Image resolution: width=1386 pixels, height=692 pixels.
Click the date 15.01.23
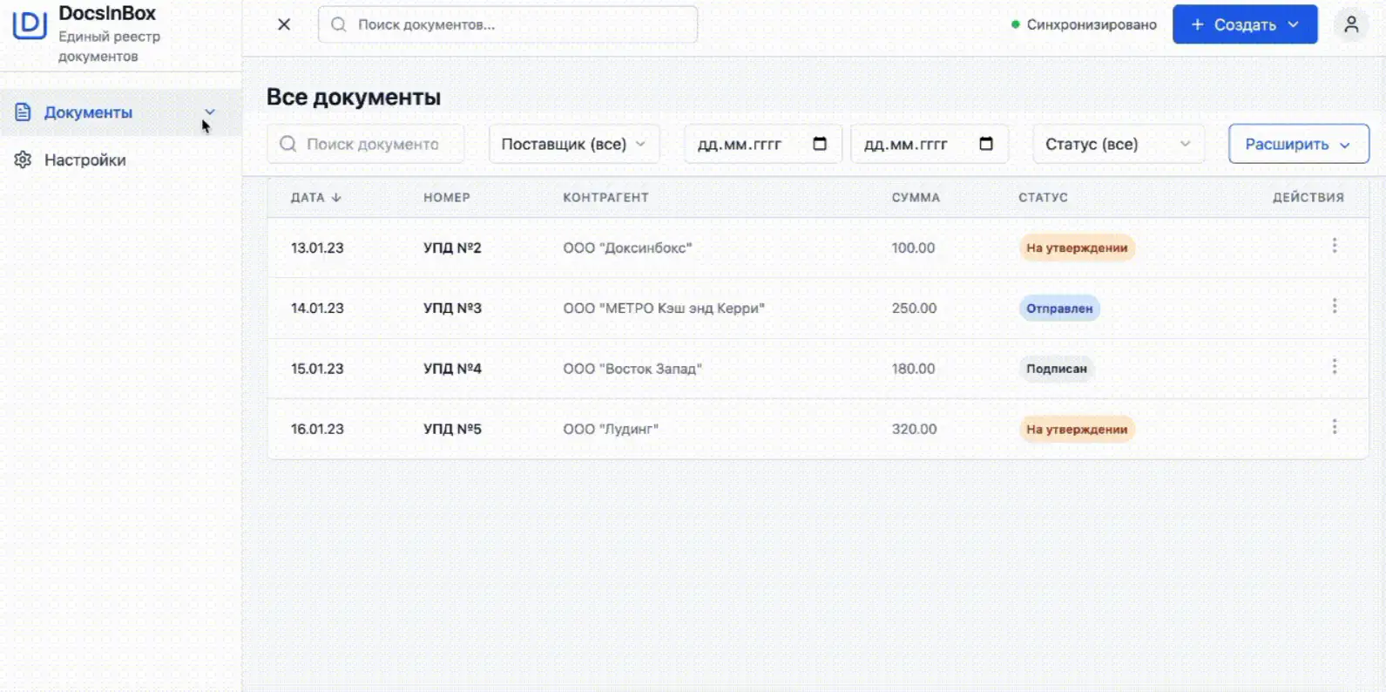[x=317, y=369]
